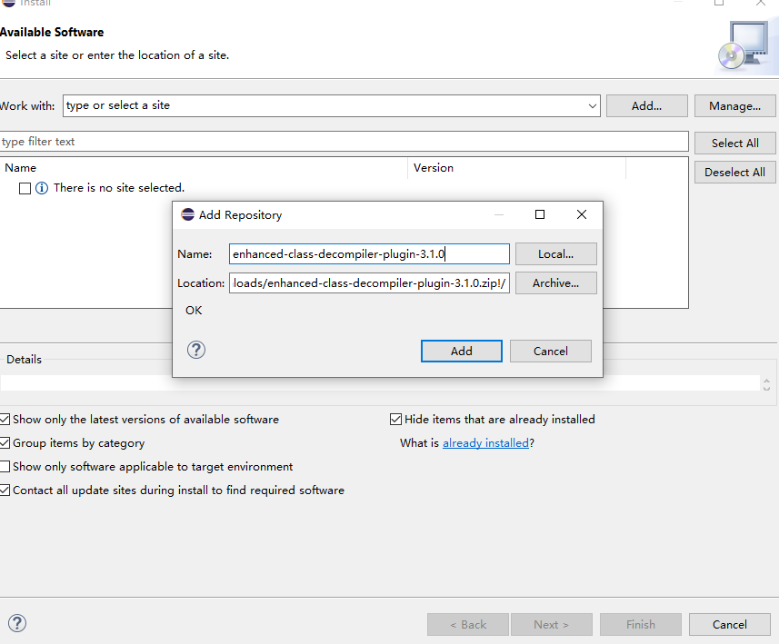Click the Eclipse icon in Add Repository title
The image size is (779, 644).
point(187,215)
